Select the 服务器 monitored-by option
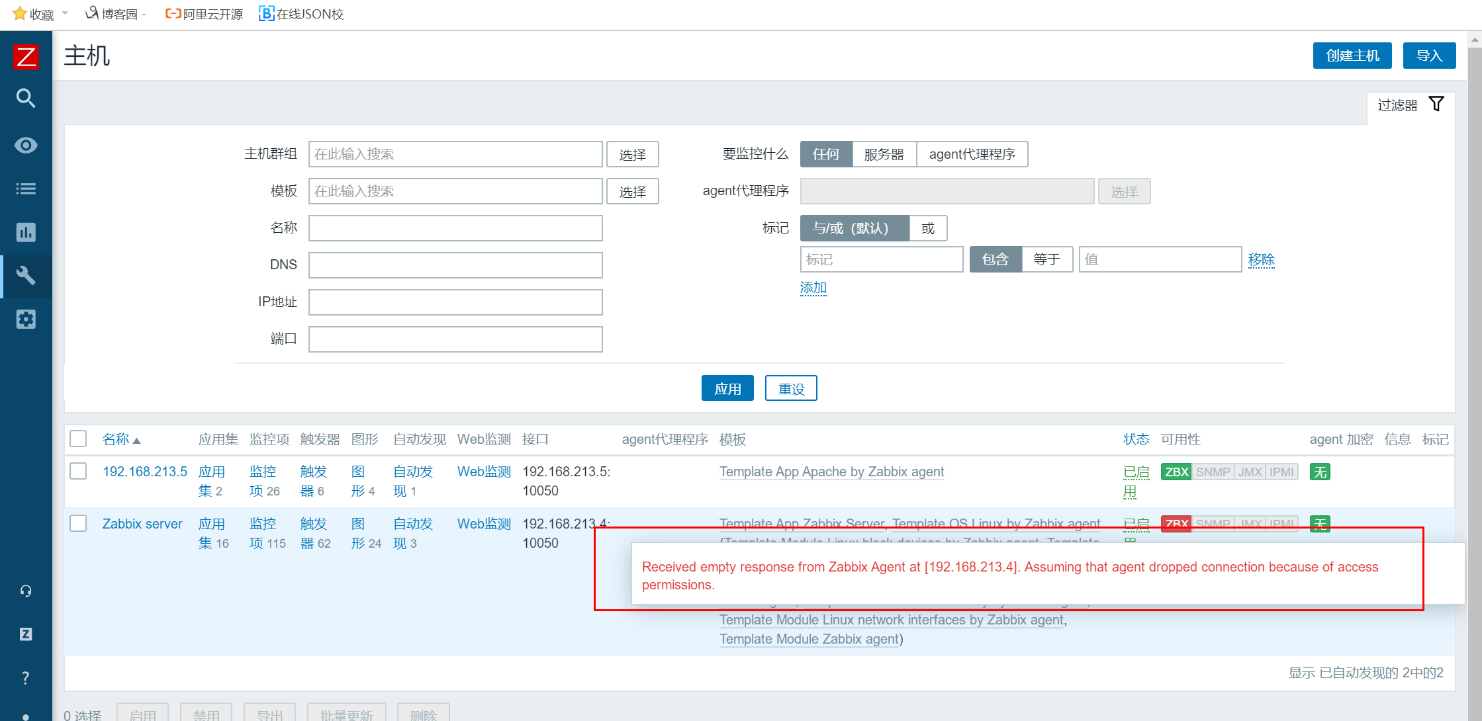This screenshot has height=721, width=1482. (x=884, y=154)
